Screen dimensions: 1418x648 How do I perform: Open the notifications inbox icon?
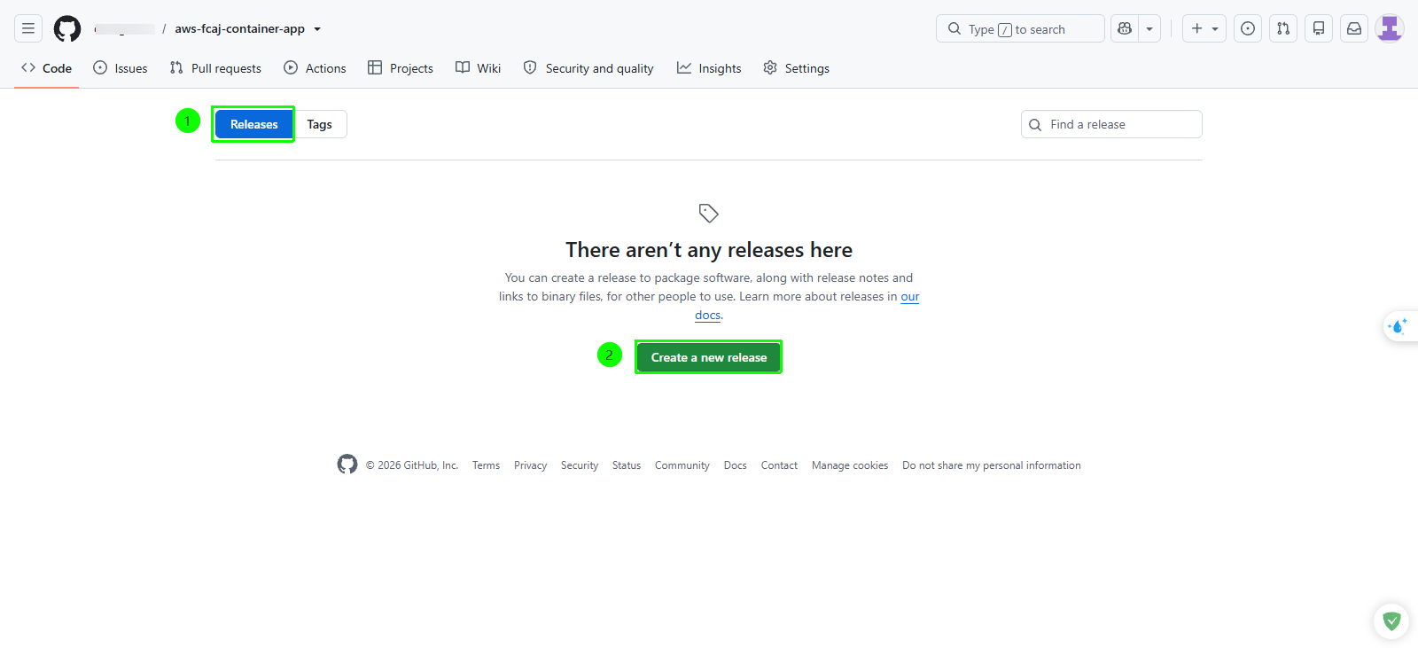click(1354, 28)
